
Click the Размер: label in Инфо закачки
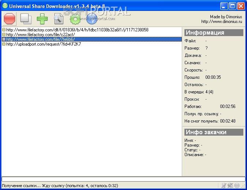click(x=192, y=145)
